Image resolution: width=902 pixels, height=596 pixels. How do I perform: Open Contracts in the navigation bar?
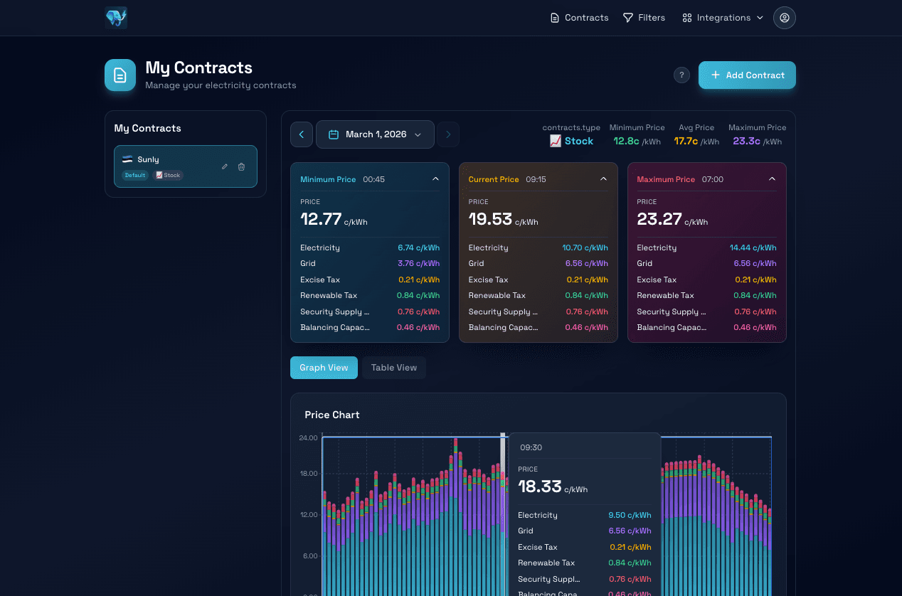point(579,18)
